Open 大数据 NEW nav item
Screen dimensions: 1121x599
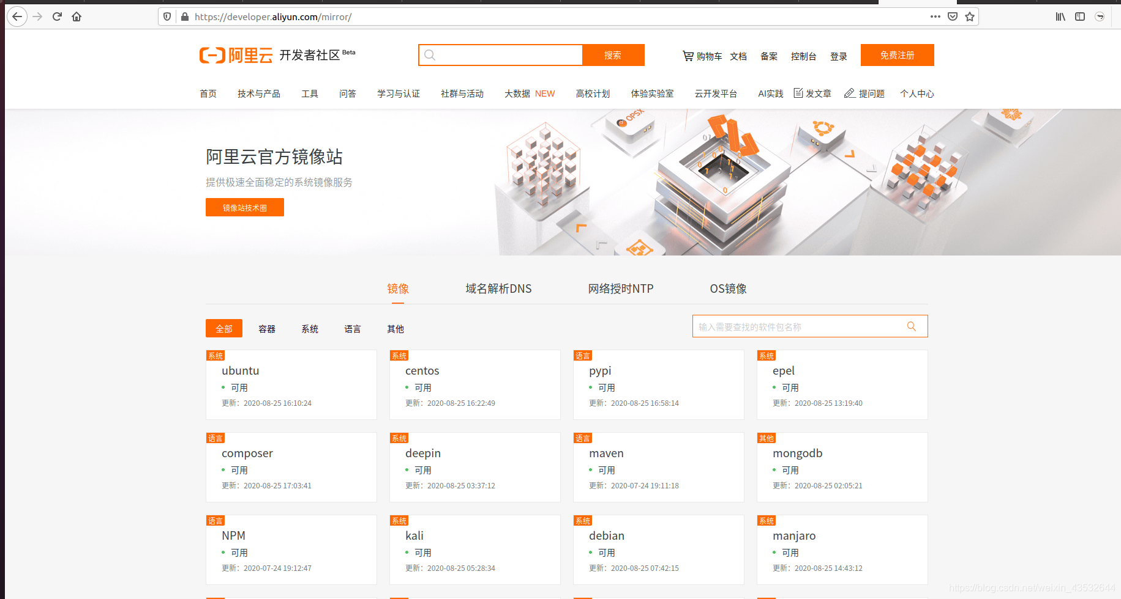530,94
